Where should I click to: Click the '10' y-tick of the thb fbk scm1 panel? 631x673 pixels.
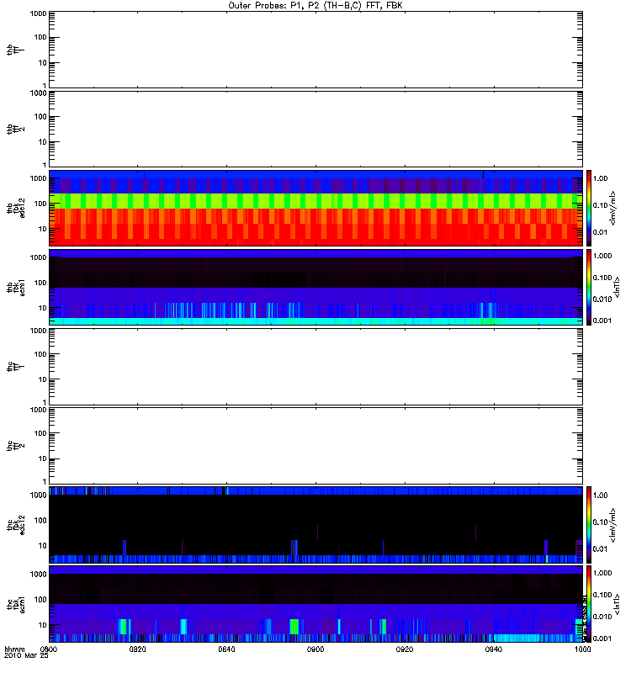[x=43, y=308]
